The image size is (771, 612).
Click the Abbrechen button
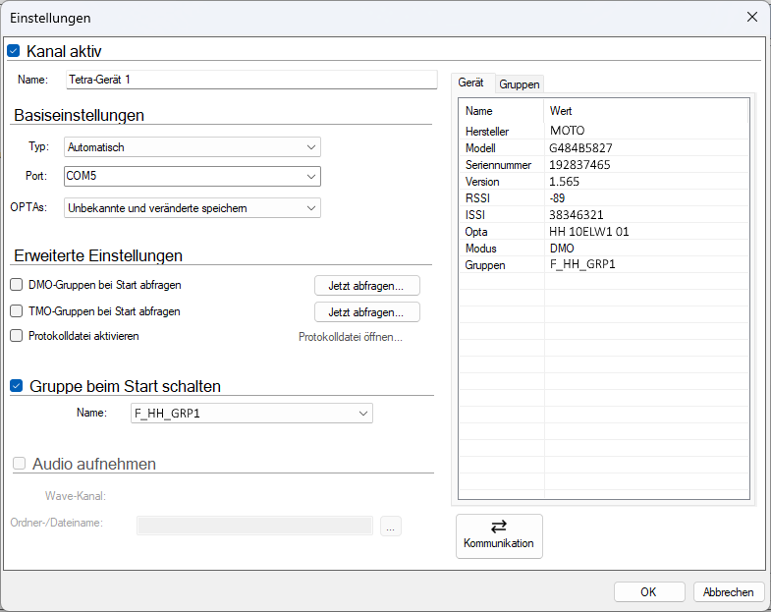coord(729,591)
